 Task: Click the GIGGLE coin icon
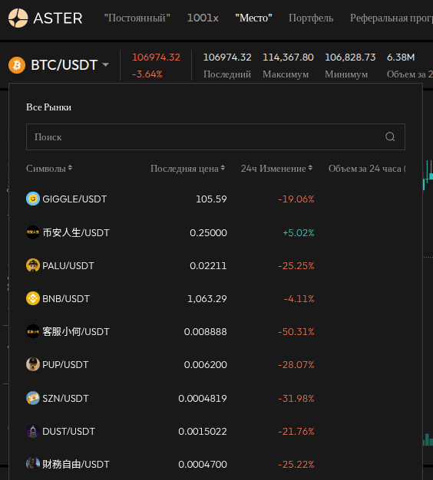(x=33, y=199)
